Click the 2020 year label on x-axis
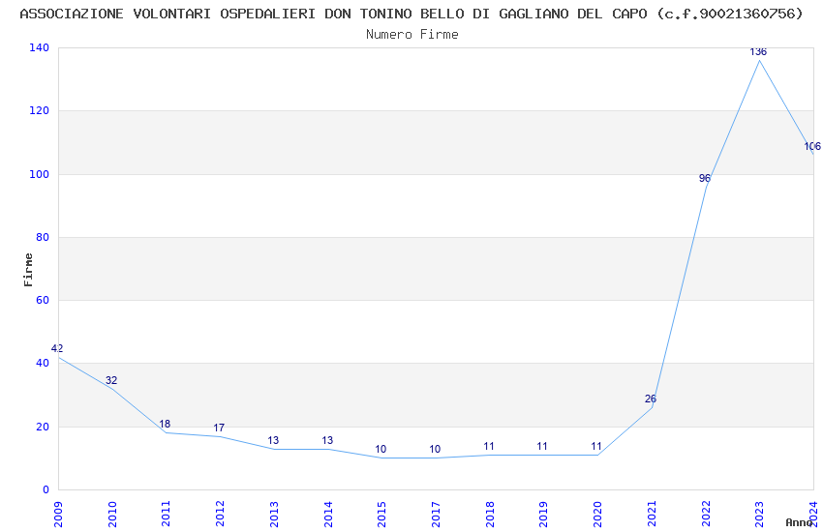The height and width of the screenshot is (532, 823). pyautogui.click(x=597, y=514)
